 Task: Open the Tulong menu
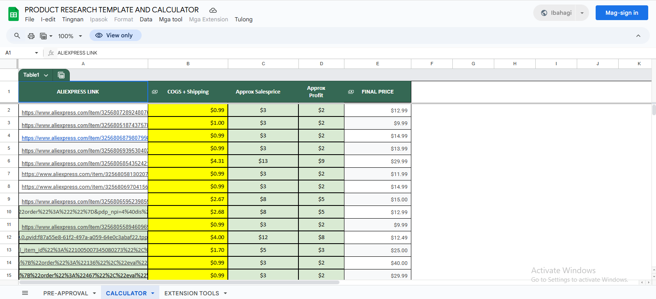[243, 19]
